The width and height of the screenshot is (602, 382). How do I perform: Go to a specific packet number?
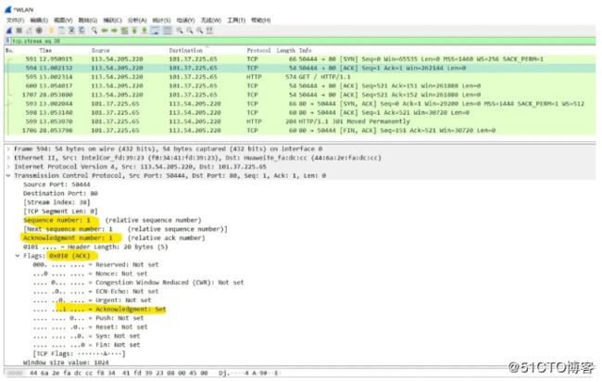click(124, 31)
